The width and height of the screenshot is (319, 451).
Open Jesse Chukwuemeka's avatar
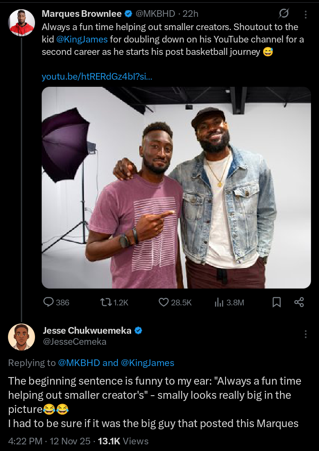(21, 337)
